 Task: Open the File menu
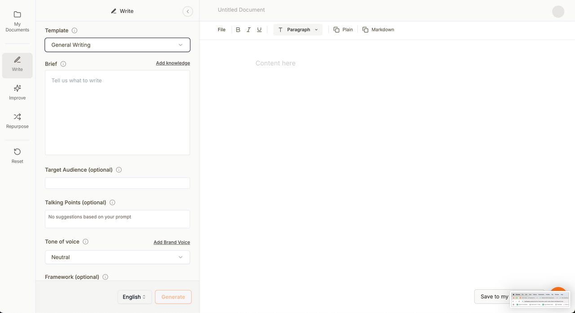[221, 30]
